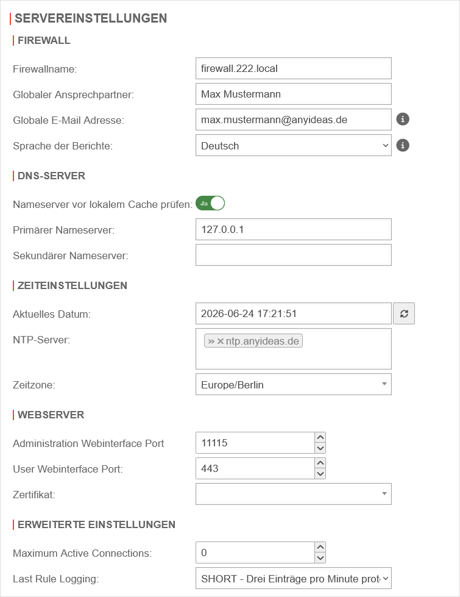Open the Sprache der Berichte dropdown
Screen dimensions: 460x597
point(293,146)
